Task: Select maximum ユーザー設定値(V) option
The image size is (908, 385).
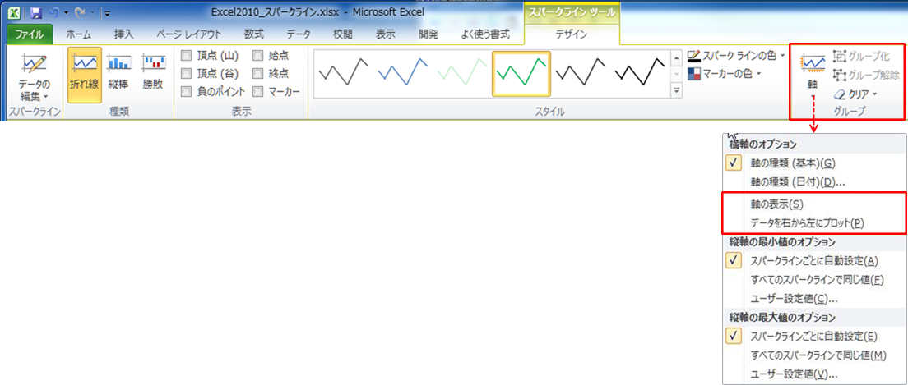Action: [813, 374]
